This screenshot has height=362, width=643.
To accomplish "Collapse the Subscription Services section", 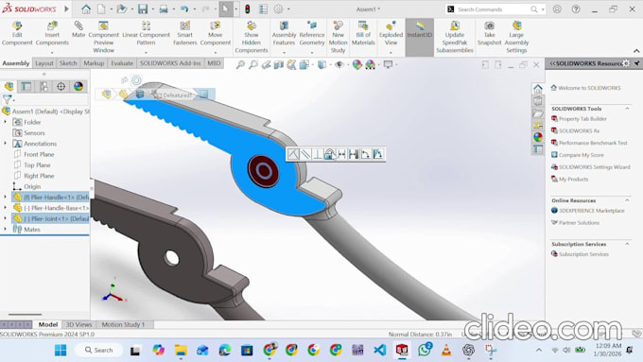I will click(627, 244).
